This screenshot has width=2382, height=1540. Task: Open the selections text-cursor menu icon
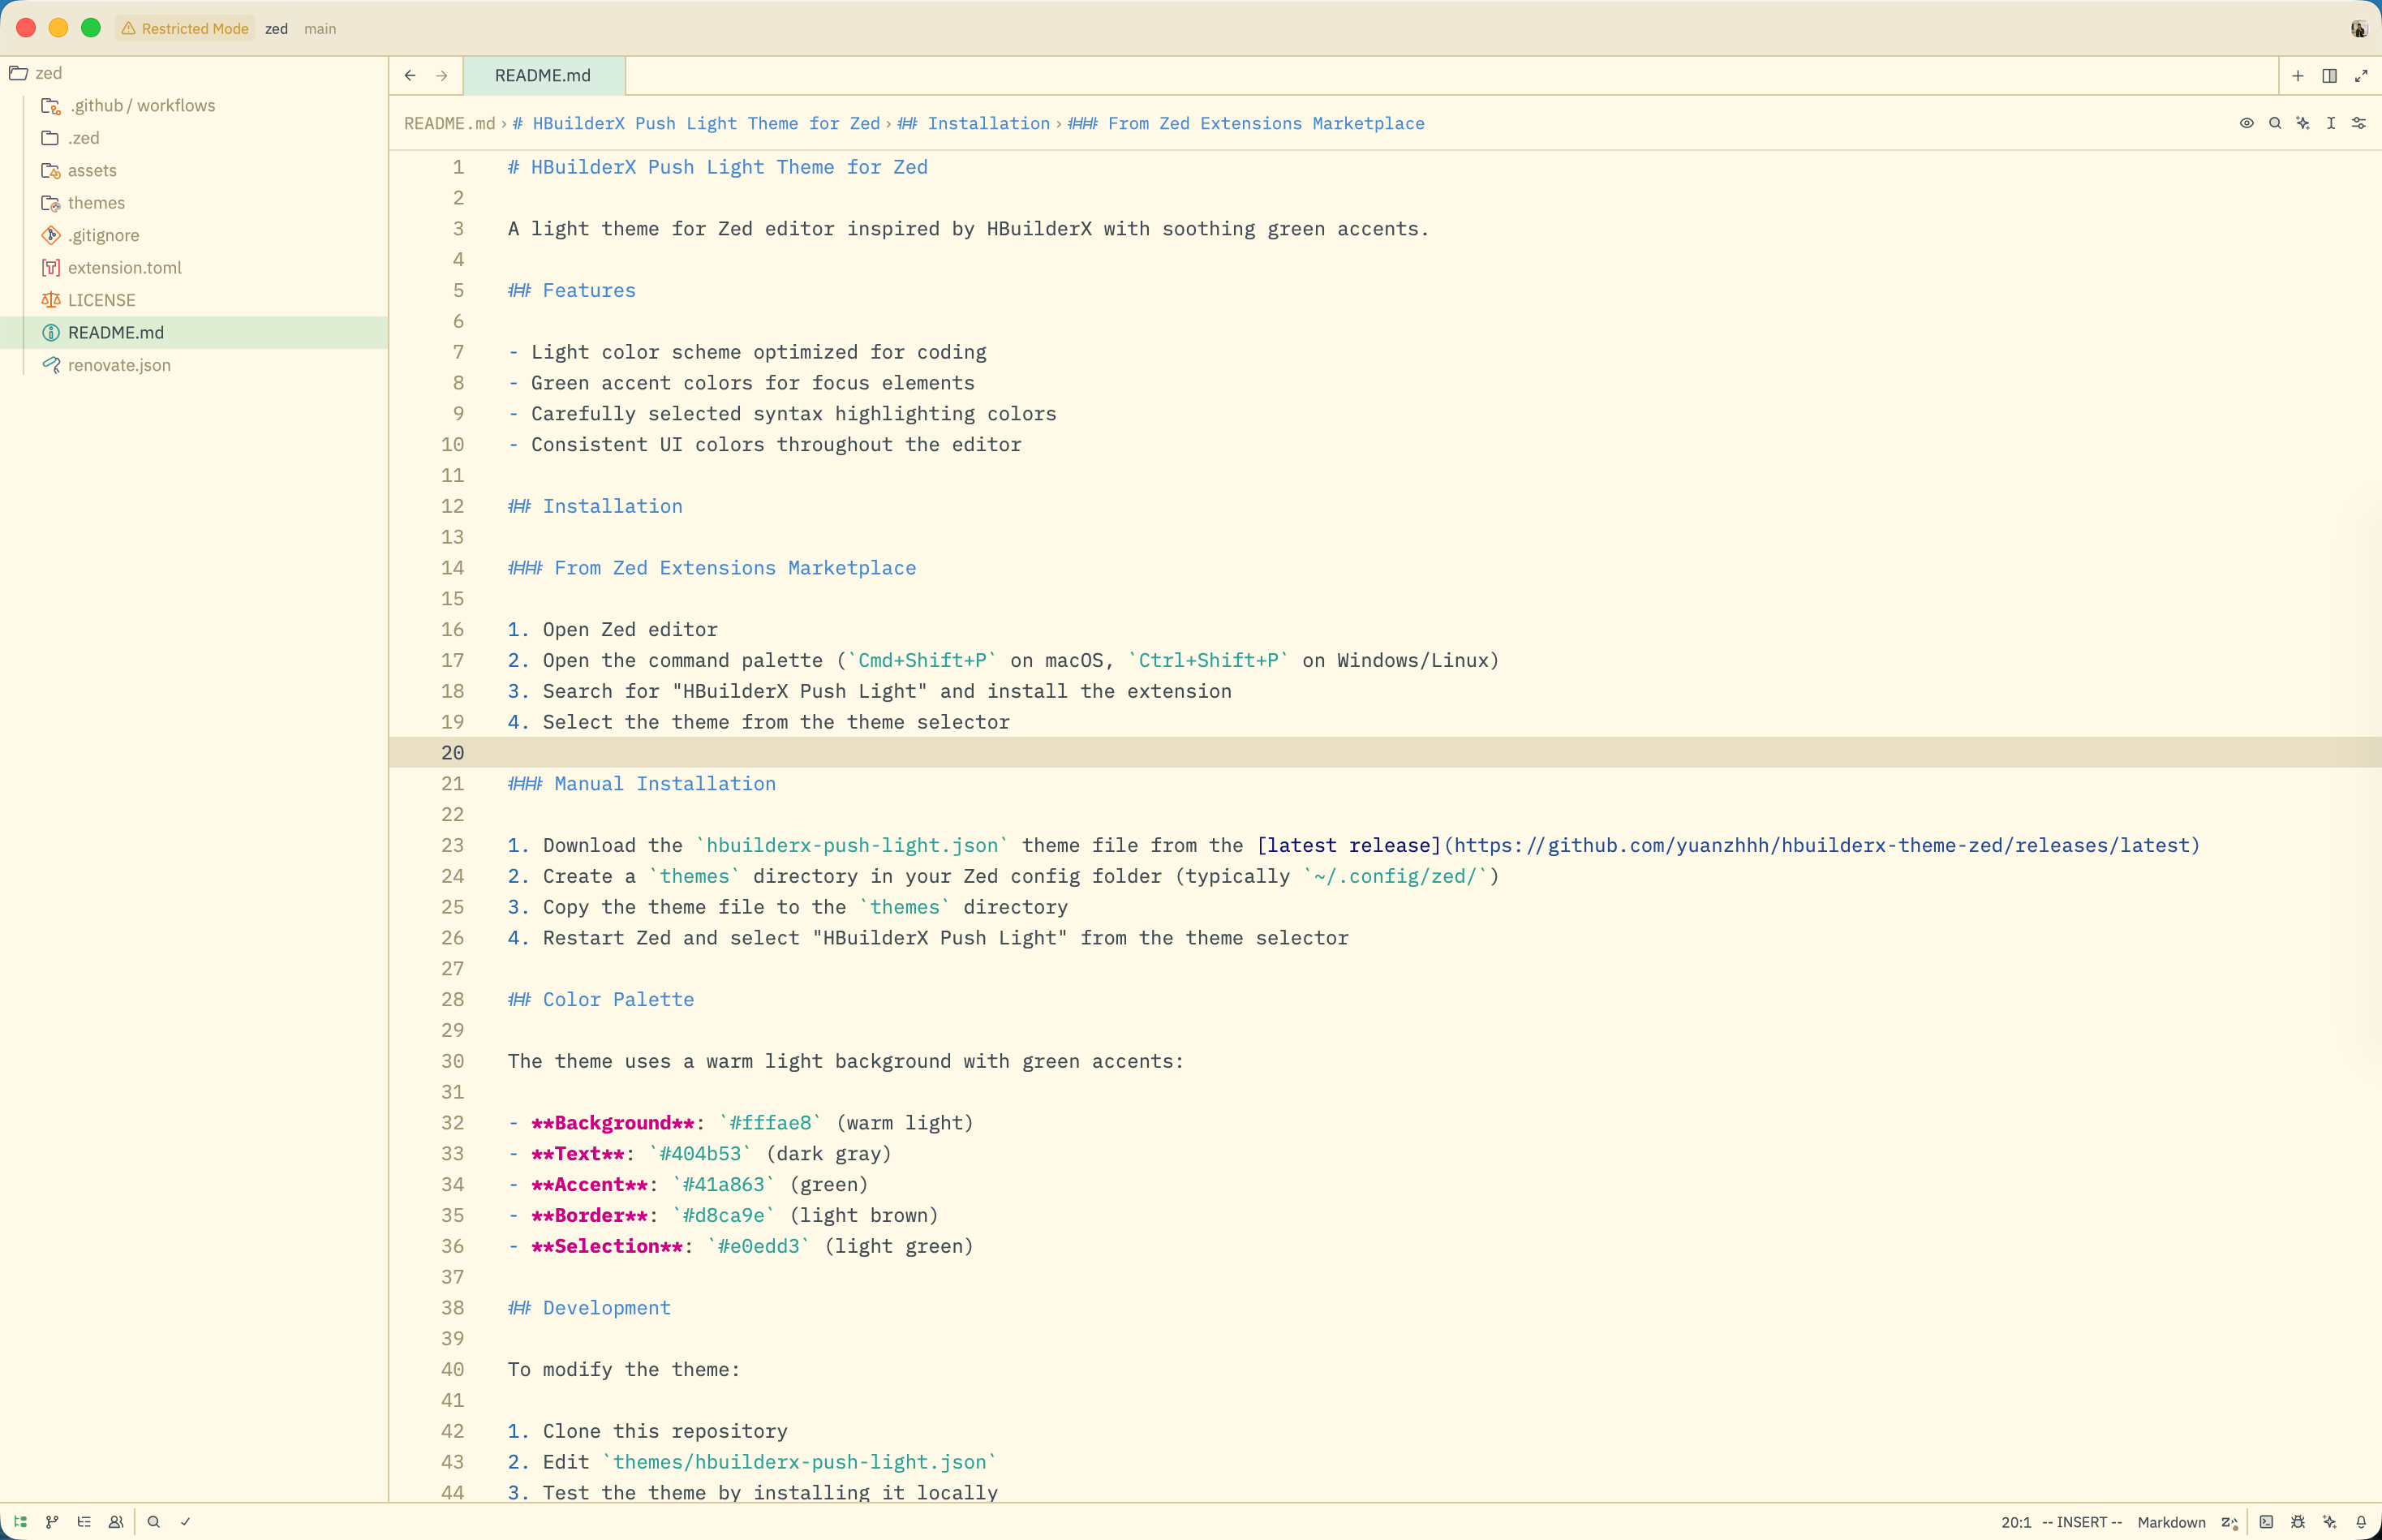tap(2331, 123)
